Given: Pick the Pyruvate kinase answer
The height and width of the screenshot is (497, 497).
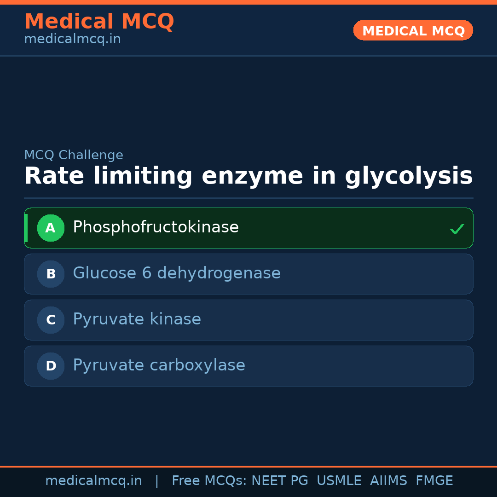Looking at the screenshot, I should 137,319.
